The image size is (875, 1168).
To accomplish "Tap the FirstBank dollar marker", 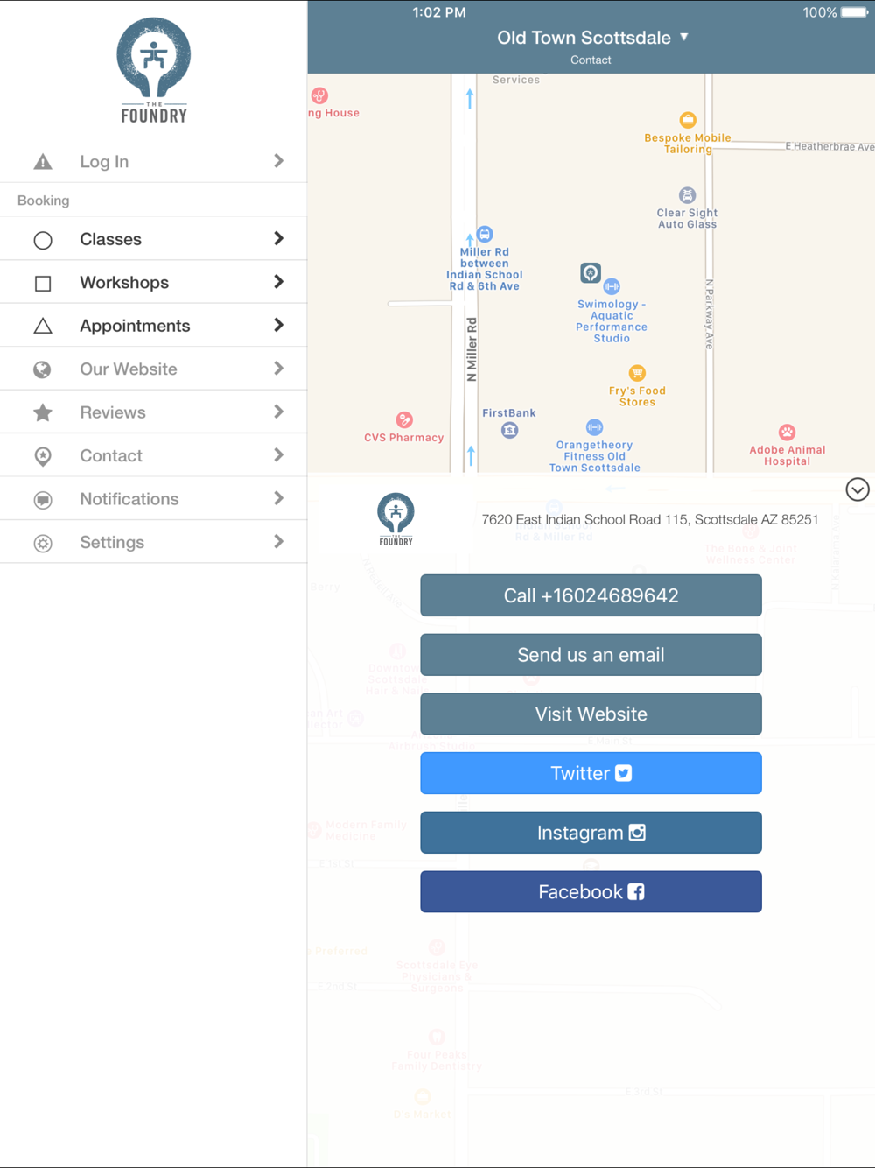I will pyautogui.click(x=509, y=430).
